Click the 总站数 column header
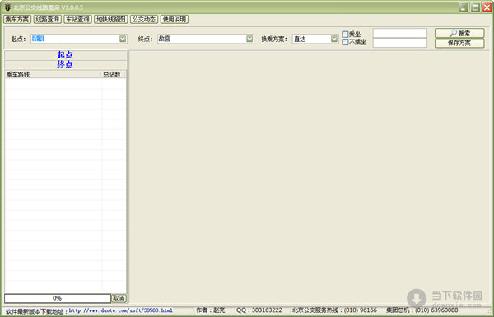 (114, 75)
